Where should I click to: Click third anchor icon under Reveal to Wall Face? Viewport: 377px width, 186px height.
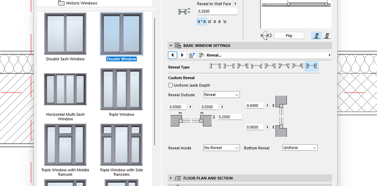(x=215, y=22)
